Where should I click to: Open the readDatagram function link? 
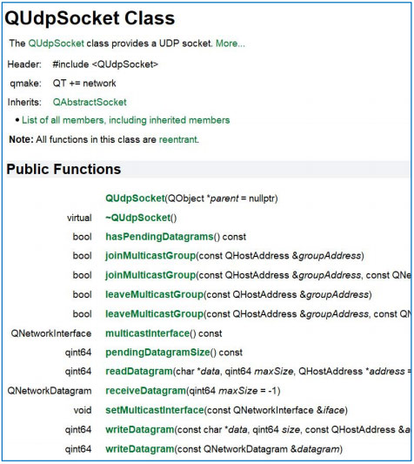pos(139,372)
